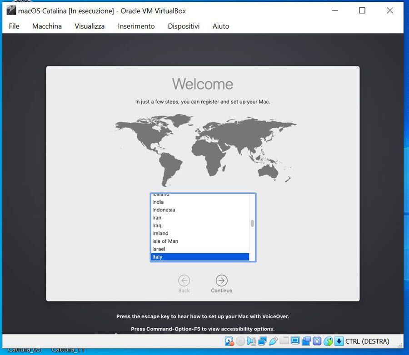Click the country list scrollbar
The width and height of the screenshot is (409, 355).
[251, 223]
